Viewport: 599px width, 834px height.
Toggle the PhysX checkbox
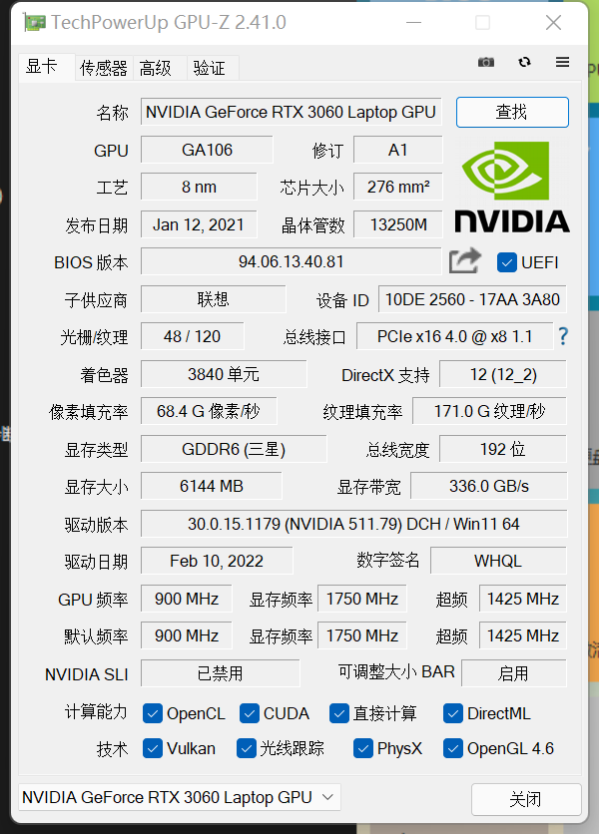point(363,748)
